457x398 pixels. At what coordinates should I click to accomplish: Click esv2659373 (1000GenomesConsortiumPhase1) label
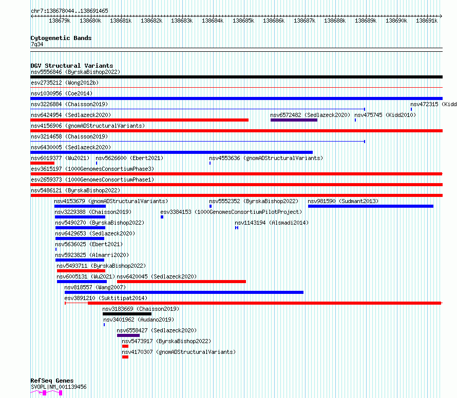pyautogui.click(x=92, y=180)
